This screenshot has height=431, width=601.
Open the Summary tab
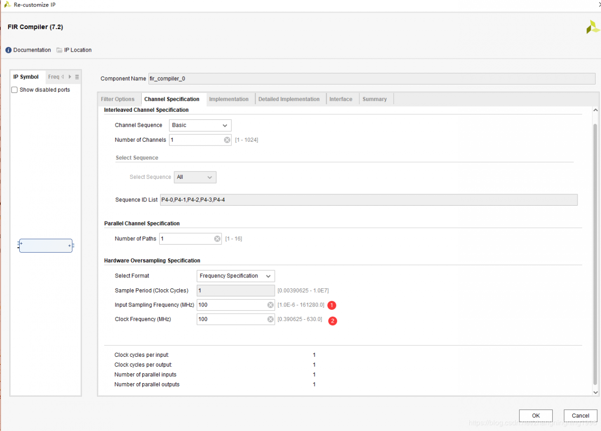click(x=375, y=99)
